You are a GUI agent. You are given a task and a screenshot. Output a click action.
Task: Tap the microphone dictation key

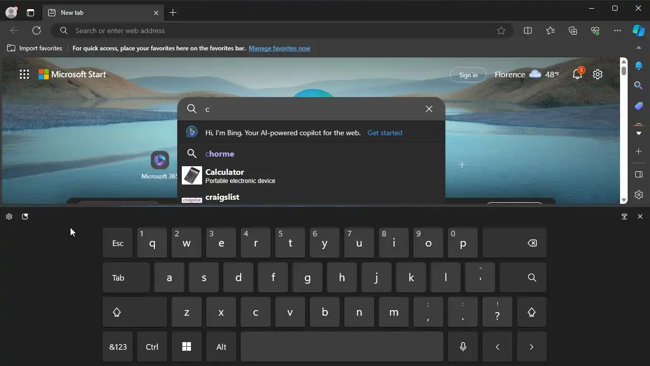[463, 347]
